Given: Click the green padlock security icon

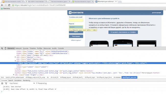Looking at the screenshot, I should (x=13, y=5).
